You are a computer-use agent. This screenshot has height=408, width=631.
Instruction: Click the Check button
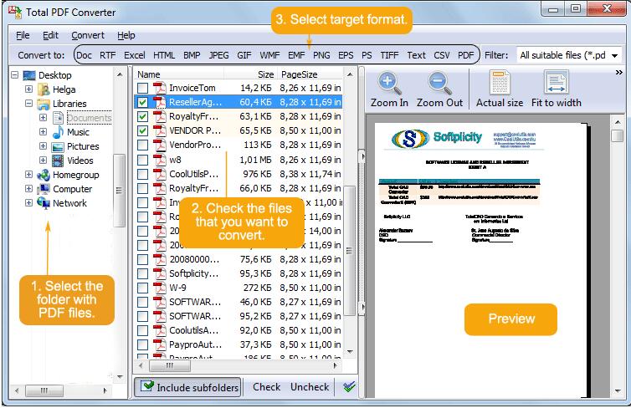[x=266, y=387]
